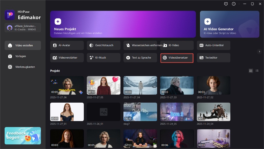This screenshot has width=264, height=149.
Task: Select Video erstellen in the sidebar
Action: point(23,45)
